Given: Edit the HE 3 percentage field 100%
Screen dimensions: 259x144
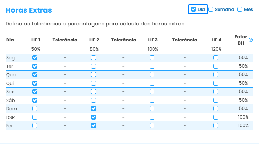Looking at the screenshot, I should click(x=153, y=49).
